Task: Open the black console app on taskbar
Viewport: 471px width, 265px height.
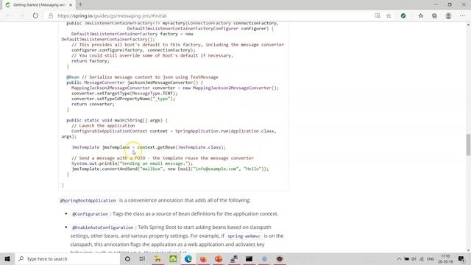Action: click(249, 258)
